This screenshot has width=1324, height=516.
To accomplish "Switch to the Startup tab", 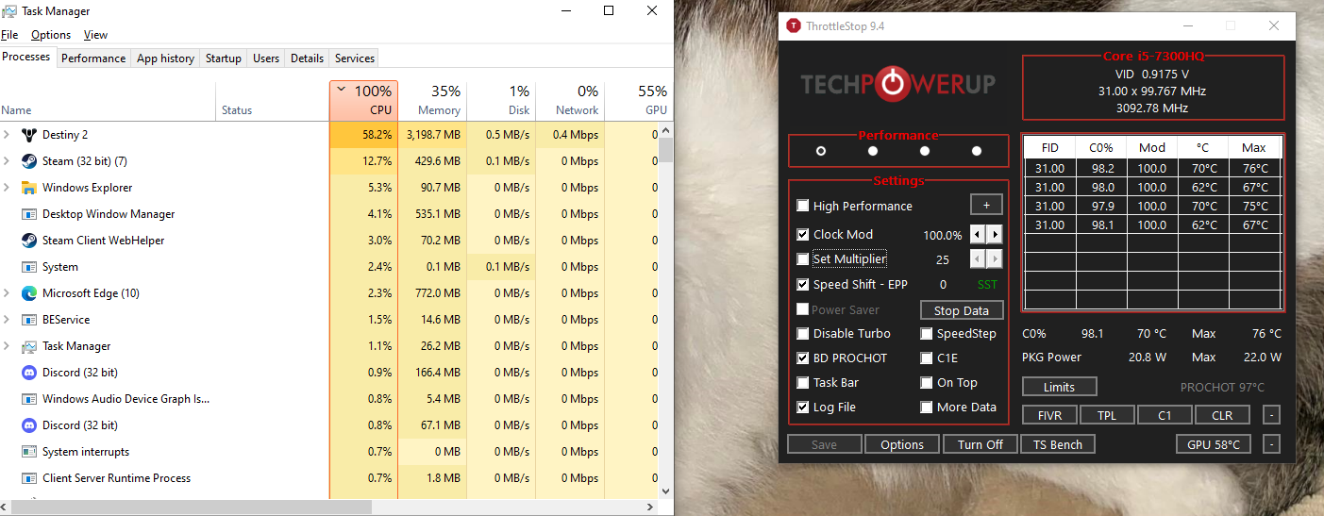I will tap(224, 58).
